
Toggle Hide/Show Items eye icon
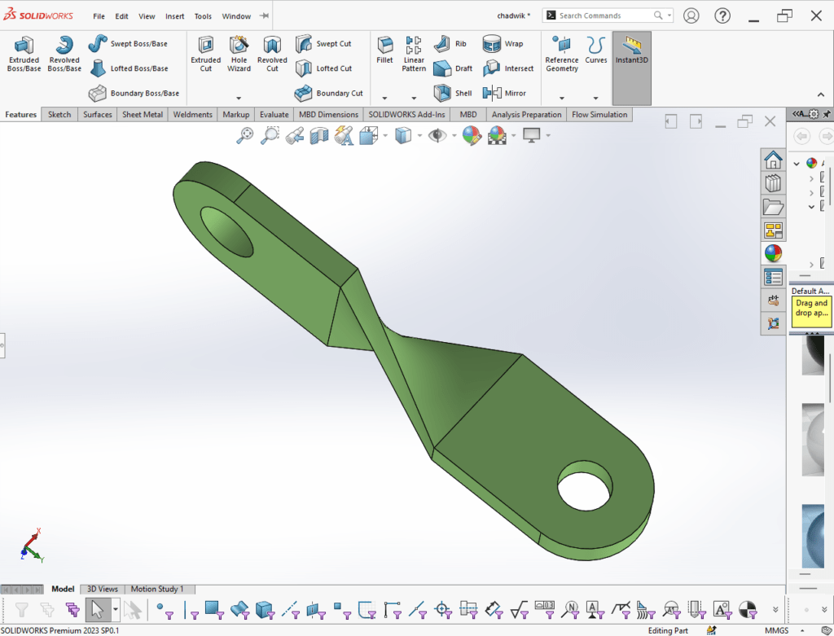click(x=437, y=135)
